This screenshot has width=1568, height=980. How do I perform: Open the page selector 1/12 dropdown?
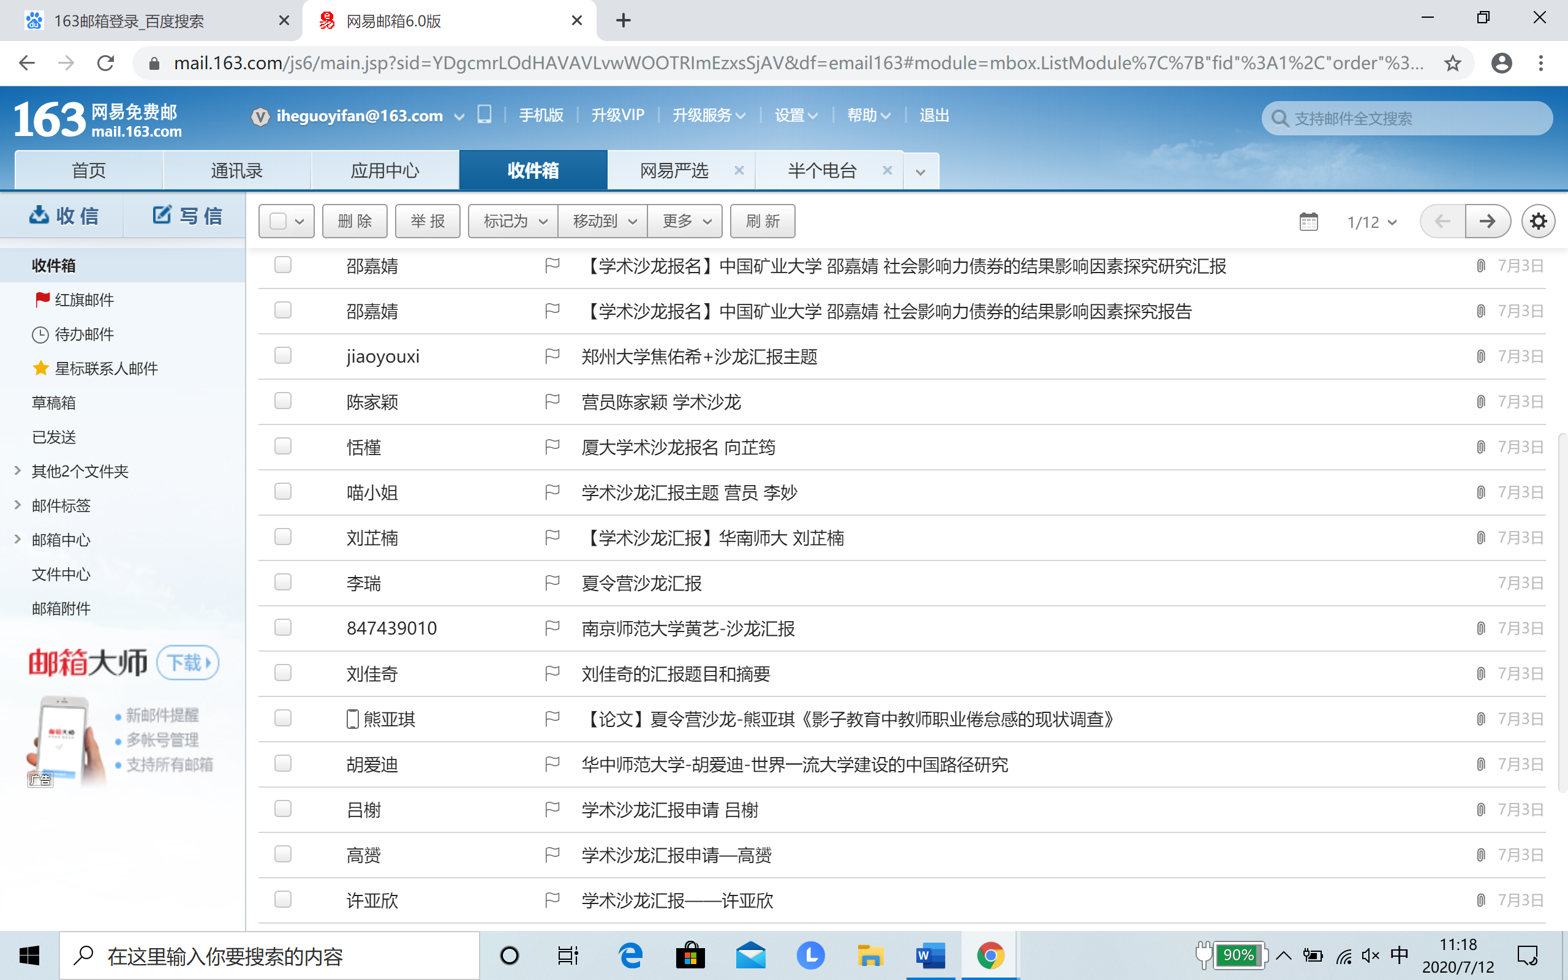coord(1371,222)
